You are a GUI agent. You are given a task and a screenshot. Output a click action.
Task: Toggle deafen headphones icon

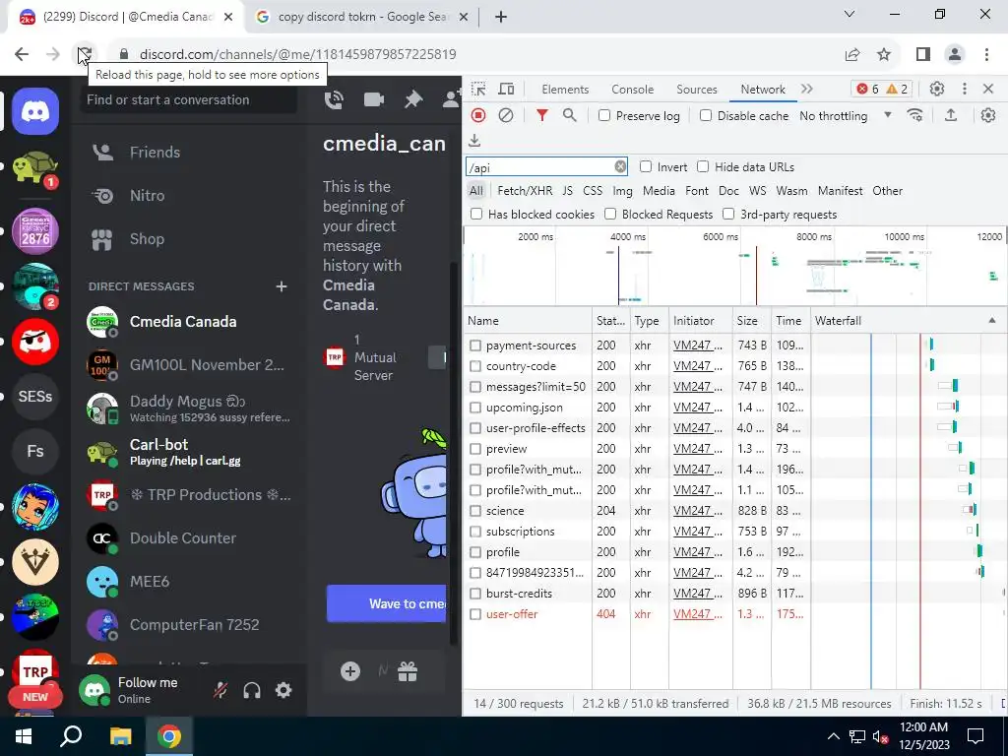pyautogui.click(x=252, y=690)
